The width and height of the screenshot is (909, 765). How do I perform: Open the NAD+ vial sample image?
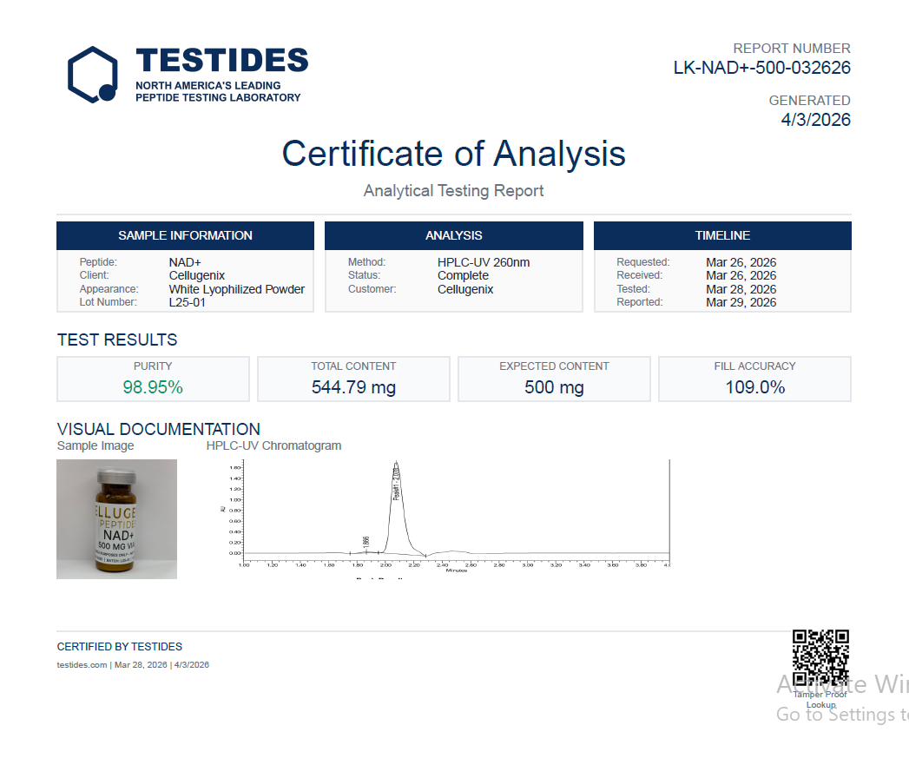pyautogui.click(x=116, y=519)
